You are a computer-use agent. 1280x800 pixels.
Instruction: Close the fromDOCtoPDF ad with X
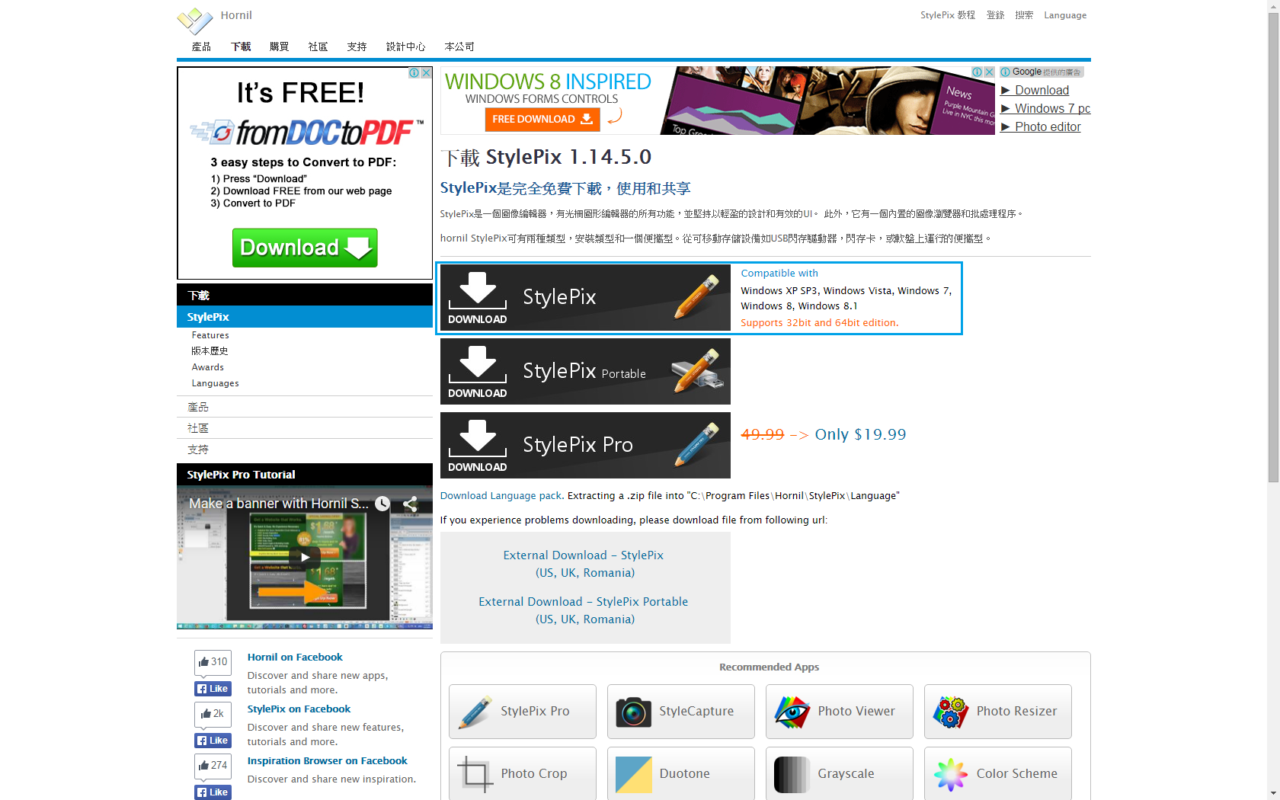click(x=427, y=73)
